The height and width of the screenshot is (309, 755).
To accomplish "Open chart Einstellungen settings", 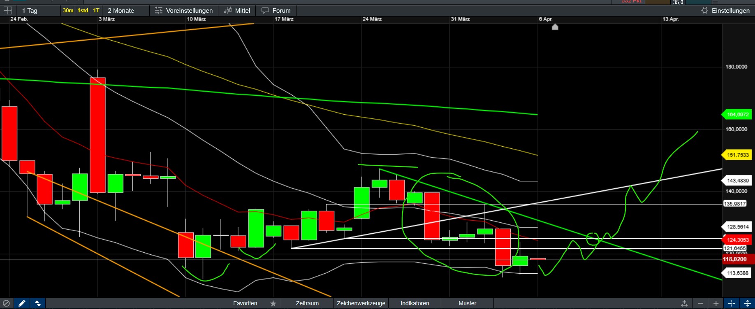I will [x=725, y=10].
